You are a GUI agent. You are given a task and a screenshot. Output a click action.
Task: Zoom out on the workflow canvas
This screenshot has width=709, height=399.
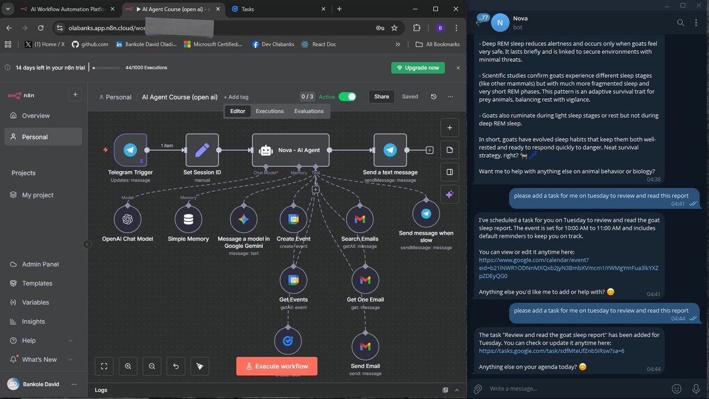click(x=152, y=366)
